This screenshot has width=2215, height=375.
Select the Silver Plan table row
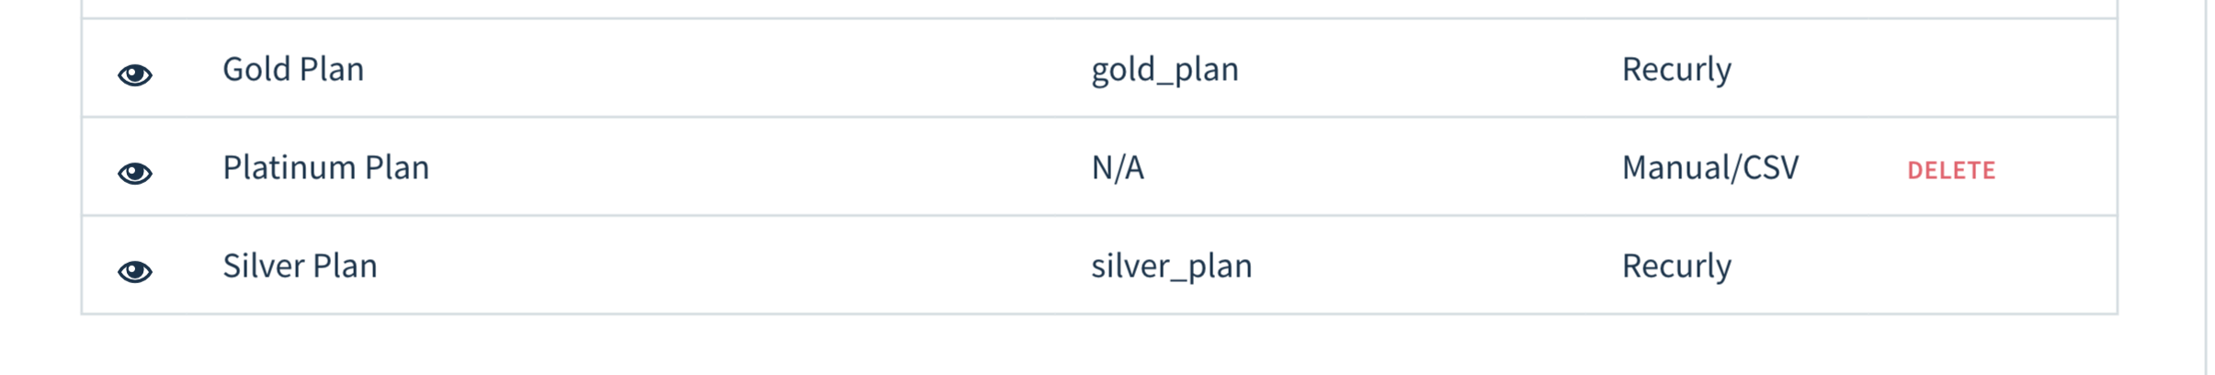click(x=1099, y=265)
